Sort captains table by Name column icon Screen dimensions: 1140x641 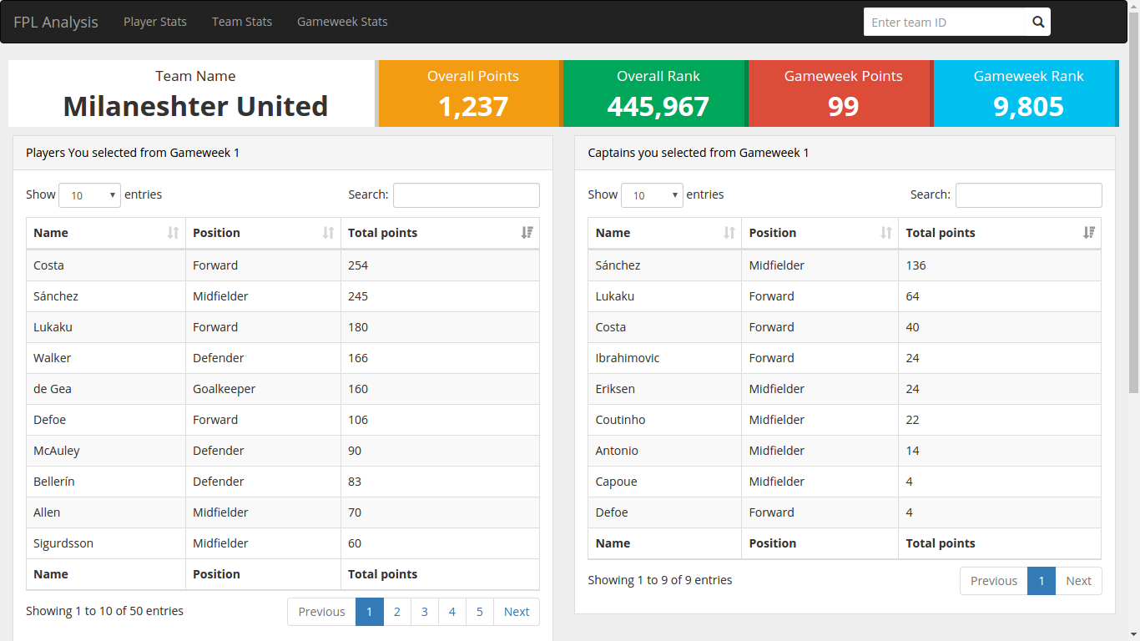click(731, 232)
